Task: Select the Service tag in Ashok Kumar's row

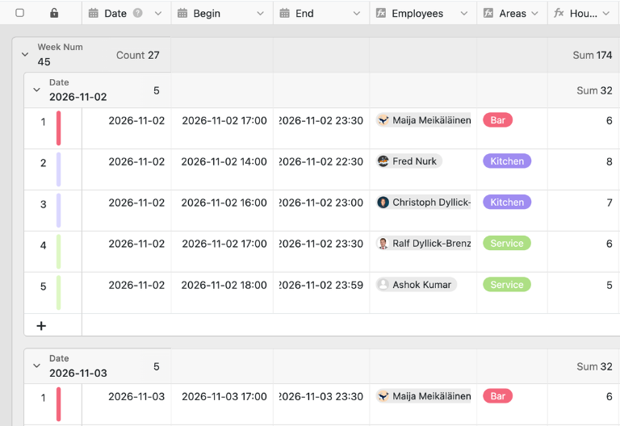Action: tap(506, 285)
